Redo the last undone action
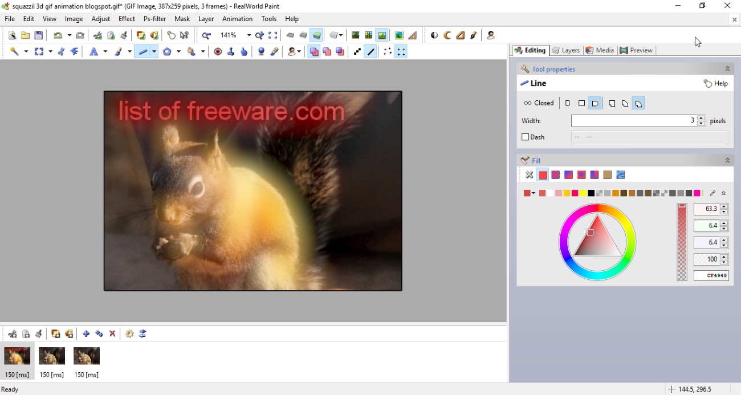Screen dimensions: 741x395 80,35
